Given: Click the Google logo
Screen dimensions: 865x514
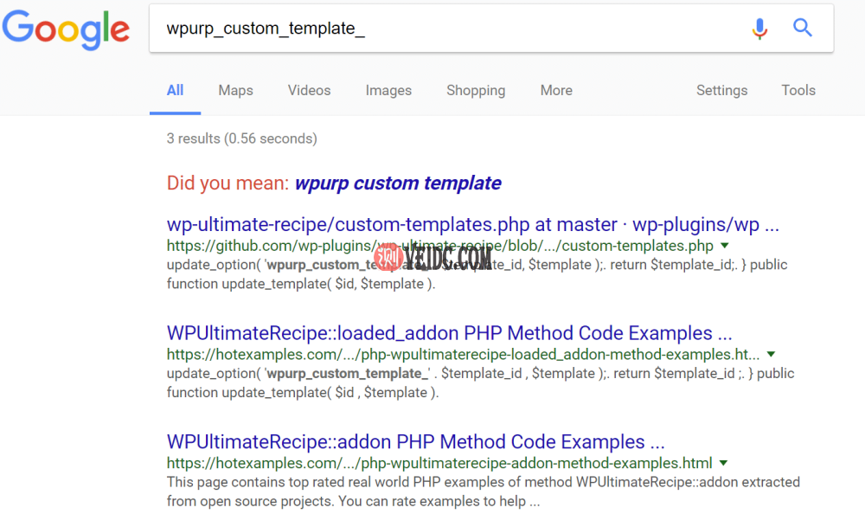Looking at the screenshot, I should 66,29.
